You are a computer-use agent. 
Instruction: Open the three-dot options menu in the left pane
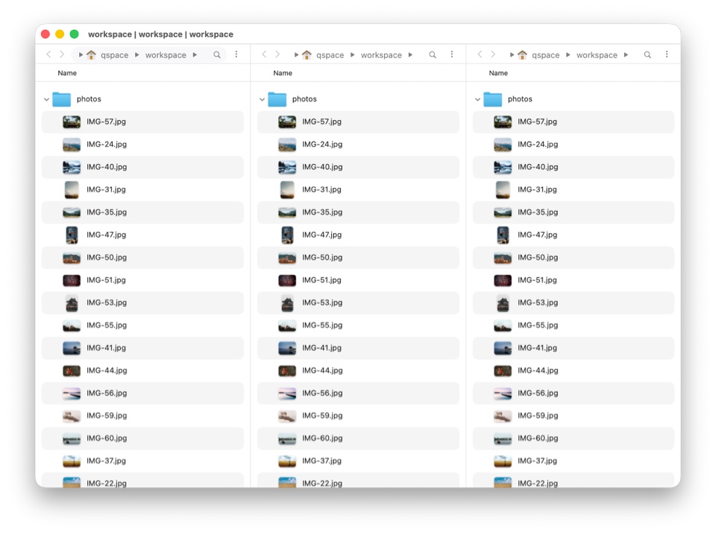pyautogui.click(x=236, y=54)
